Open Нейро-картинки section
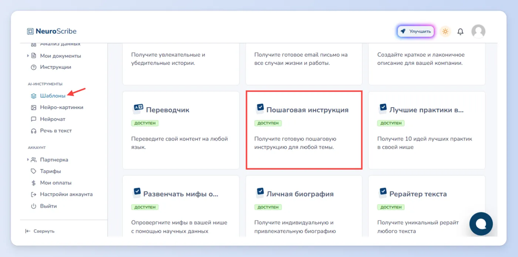 [x=62, y=107]
